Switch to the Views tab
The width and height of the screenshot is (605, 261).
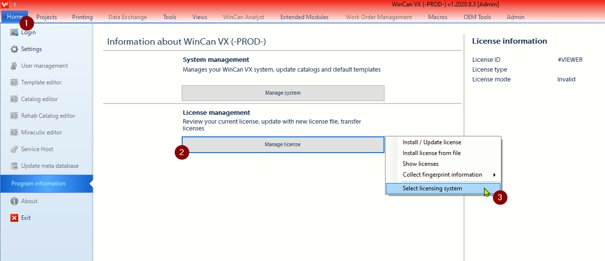coord(200,17)
